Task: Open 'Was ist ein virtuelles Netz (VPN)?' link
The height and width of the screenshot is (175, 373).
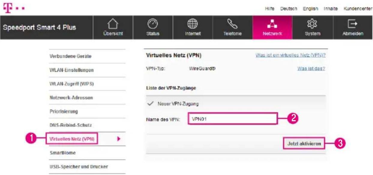Action: pyautogui.click(x=291, y=56)
